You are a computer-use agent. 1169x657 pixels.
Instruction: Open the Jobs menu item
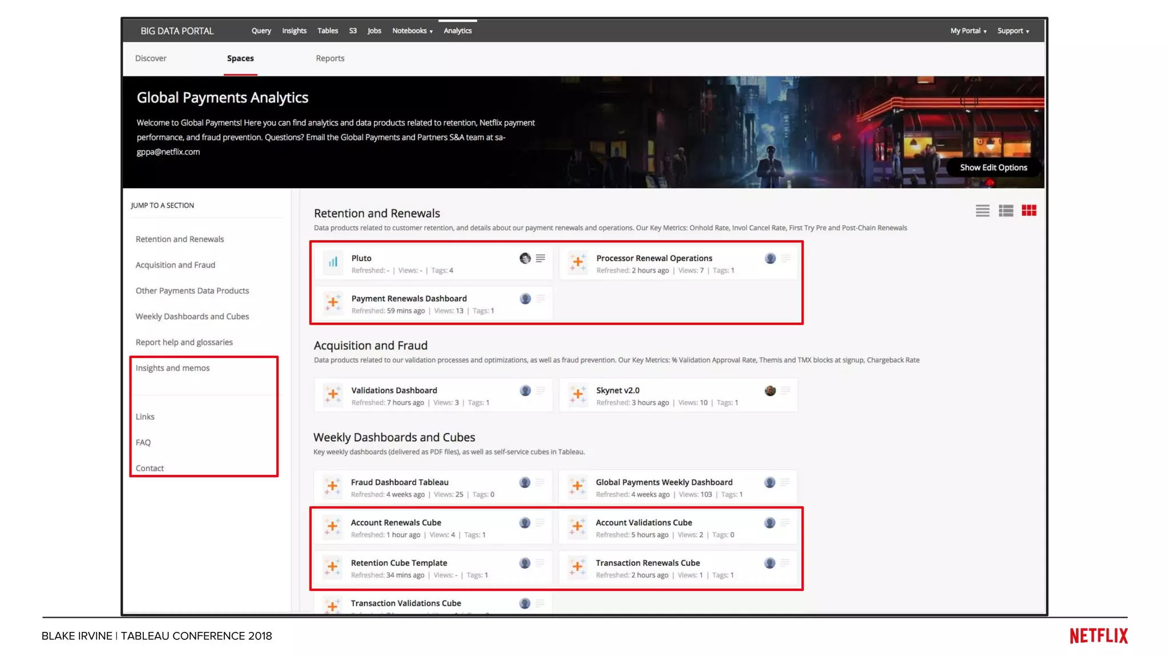point(374,31)
